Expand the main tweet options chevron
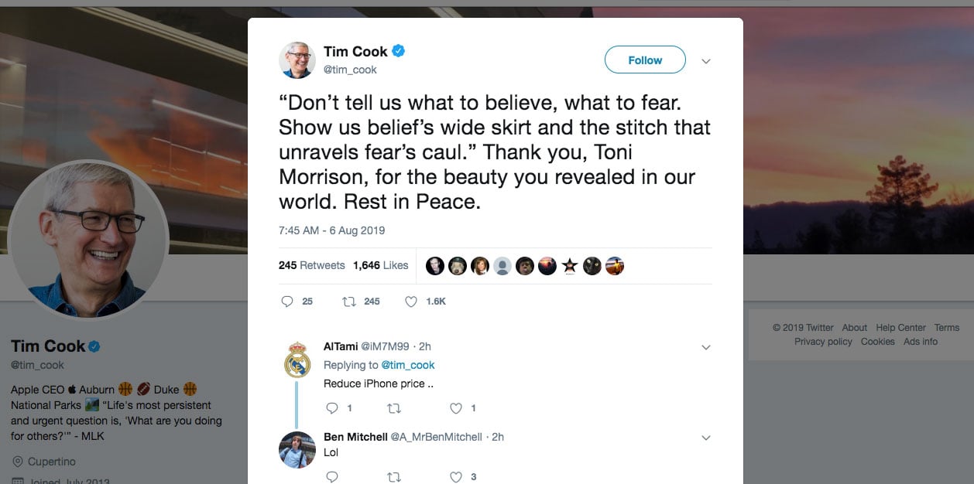 click(705, 61)
